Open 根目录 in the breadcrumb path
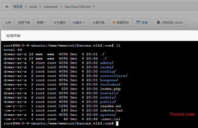198x128 pixels. pyautogui.click(x=18, y=7)
